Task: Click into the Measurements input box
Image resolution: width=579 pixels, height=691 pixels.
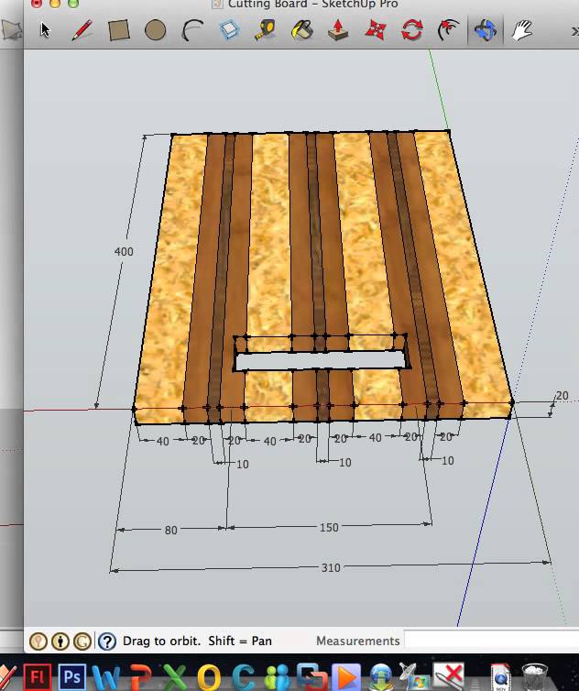Action: click(492, 641)
